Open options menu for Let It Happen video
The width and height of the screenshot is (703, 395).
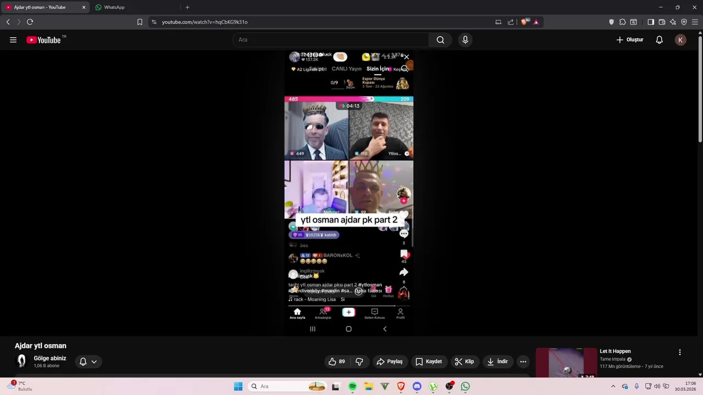(x=679, y=352)
